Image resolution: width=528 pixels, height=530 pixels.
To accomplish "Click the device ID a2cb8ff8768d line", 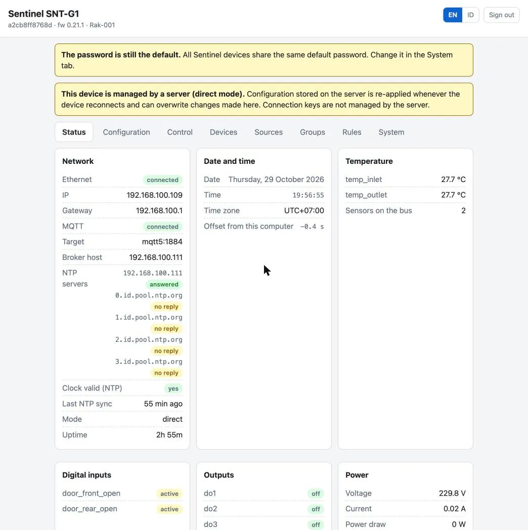I will pos(62,25).
